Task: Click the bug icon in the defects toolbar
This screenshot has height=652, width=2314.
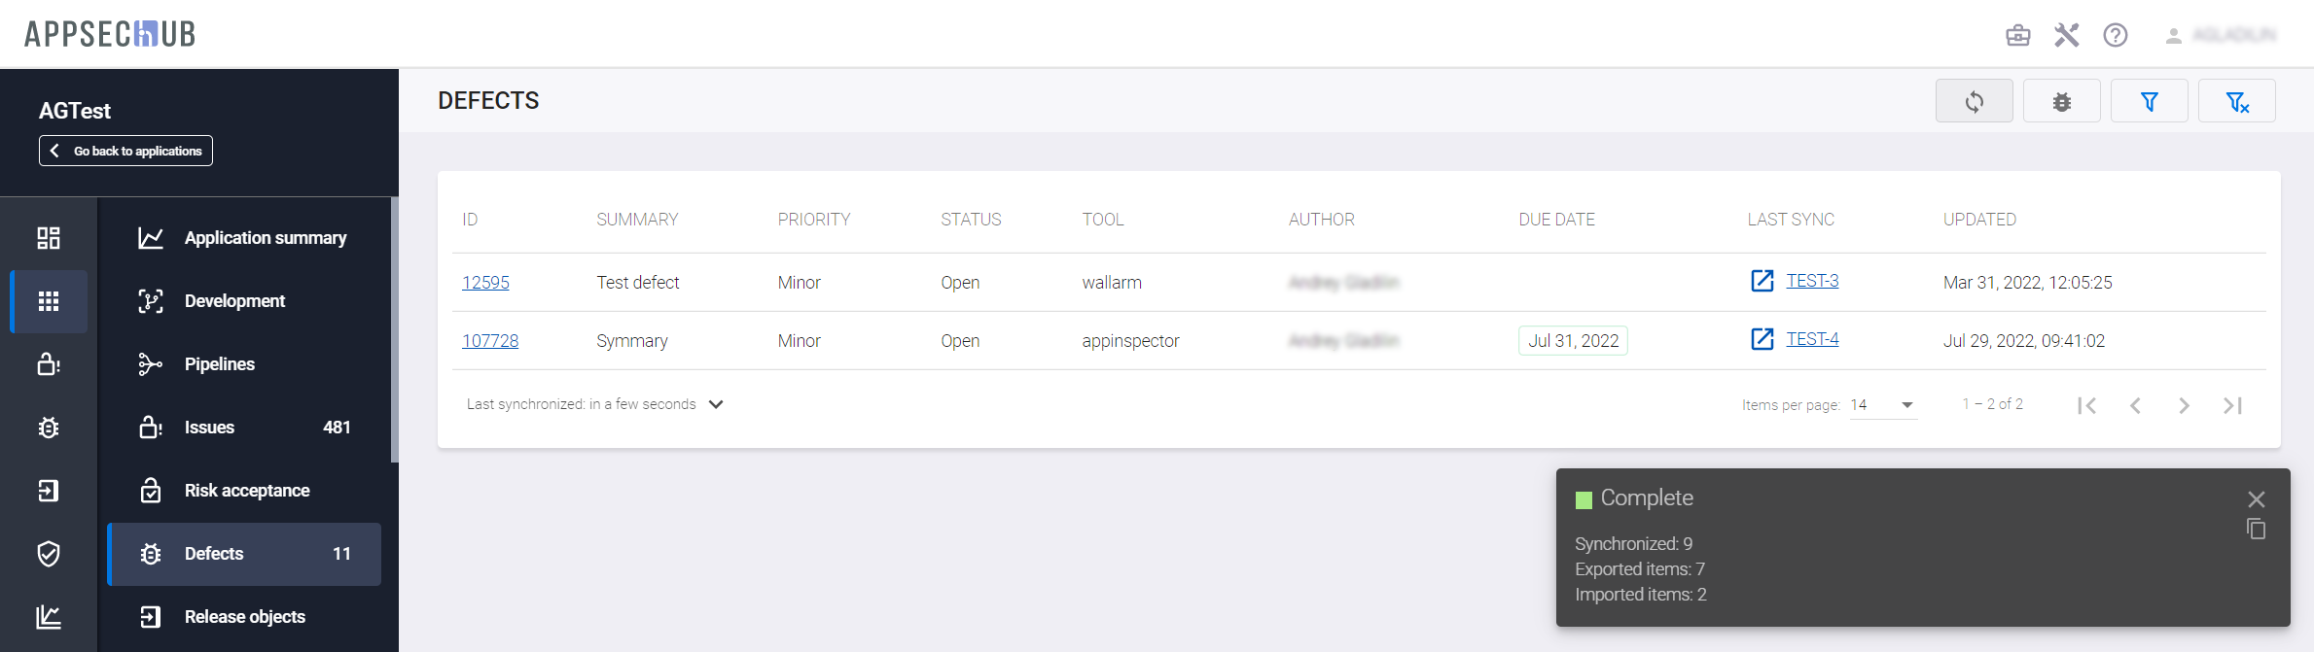Action: pos(2061,101)
